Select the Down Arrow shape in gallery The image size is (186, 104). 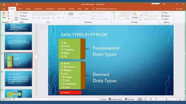(x=125, y=16)
